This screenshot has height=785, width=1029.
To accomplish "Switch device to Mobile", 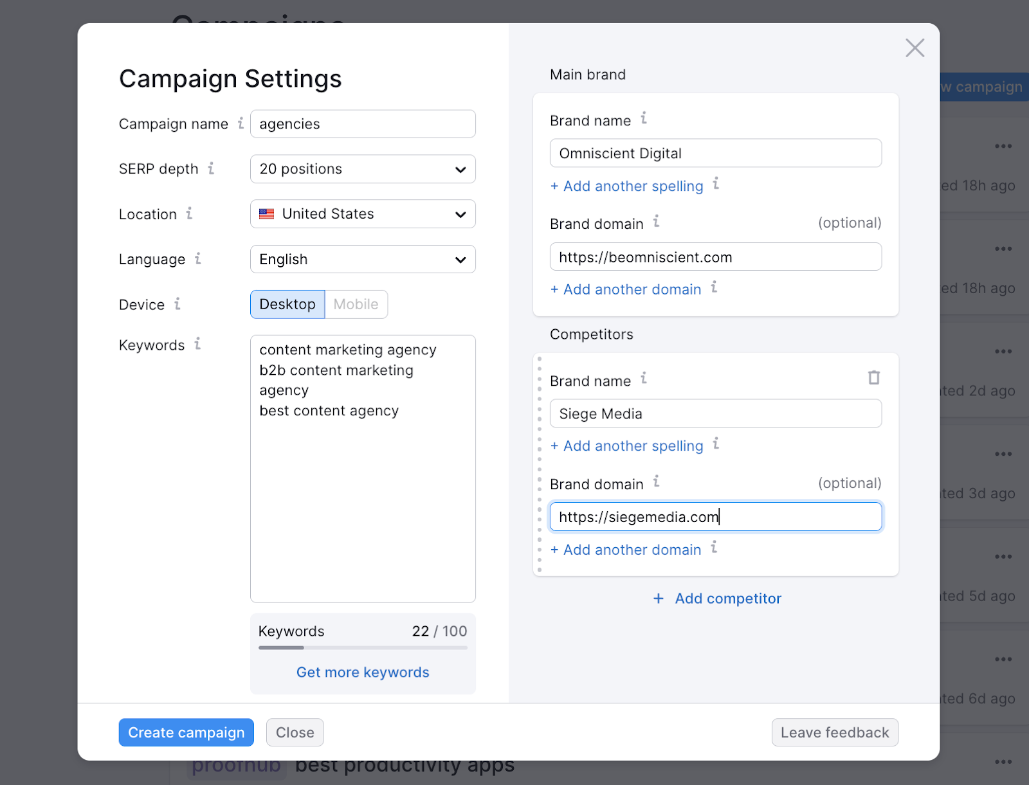I will (x=356, y=304).
